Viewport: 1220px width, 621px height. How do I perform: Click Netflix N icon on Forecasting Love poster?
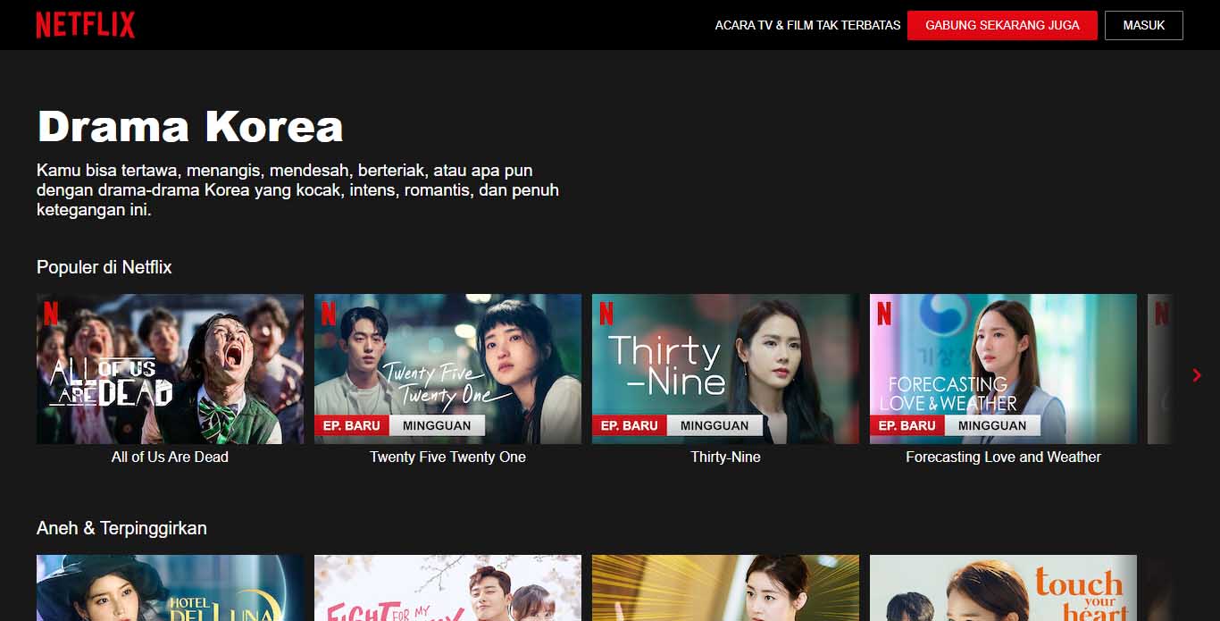tap(884, 313)
